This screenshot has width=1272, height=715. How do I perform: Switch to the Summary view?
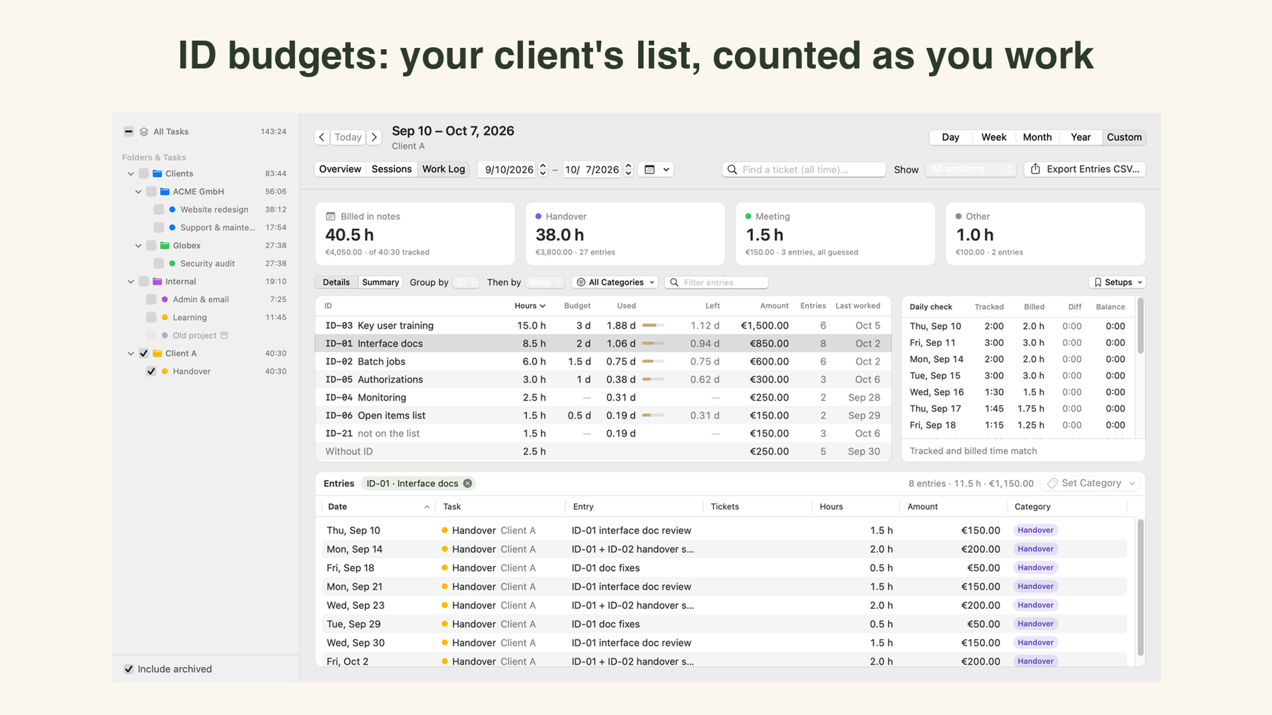[380, 282]
